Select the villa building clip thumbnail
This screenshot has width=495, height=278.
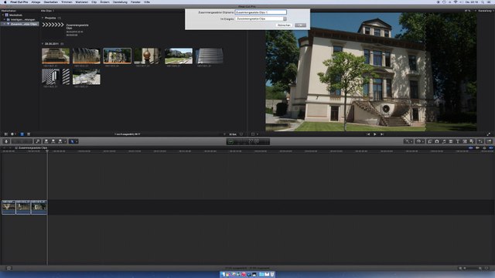tap(117, 56)
